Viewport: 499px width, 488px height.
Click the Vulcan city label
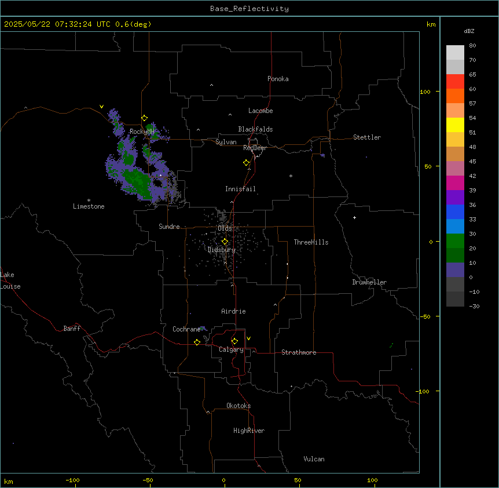[314, 459]
